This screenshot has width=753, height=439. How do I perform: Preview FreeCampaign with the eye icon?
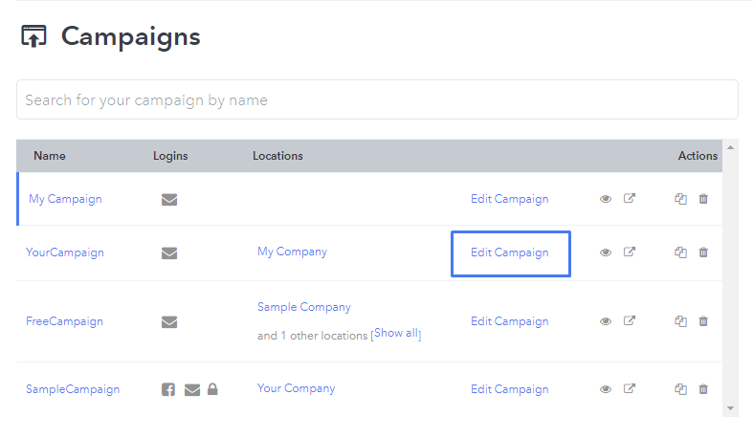[606, 321]
